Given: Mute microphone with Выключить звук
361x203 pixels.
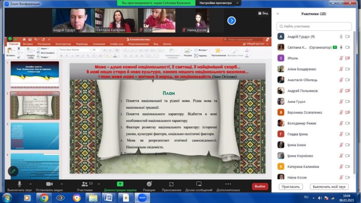Looking at the screenshot, I should [x=19, y=184].
